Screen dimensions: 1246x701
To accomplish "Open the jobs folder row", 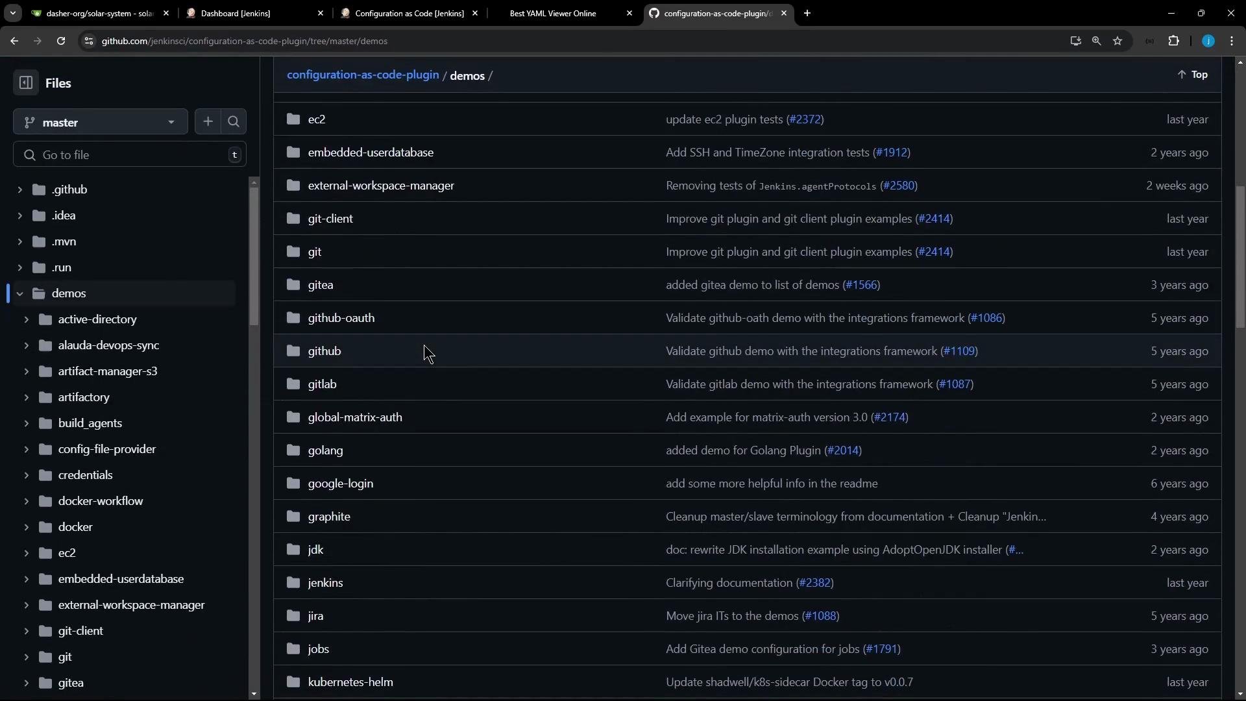I will (747, 648).
